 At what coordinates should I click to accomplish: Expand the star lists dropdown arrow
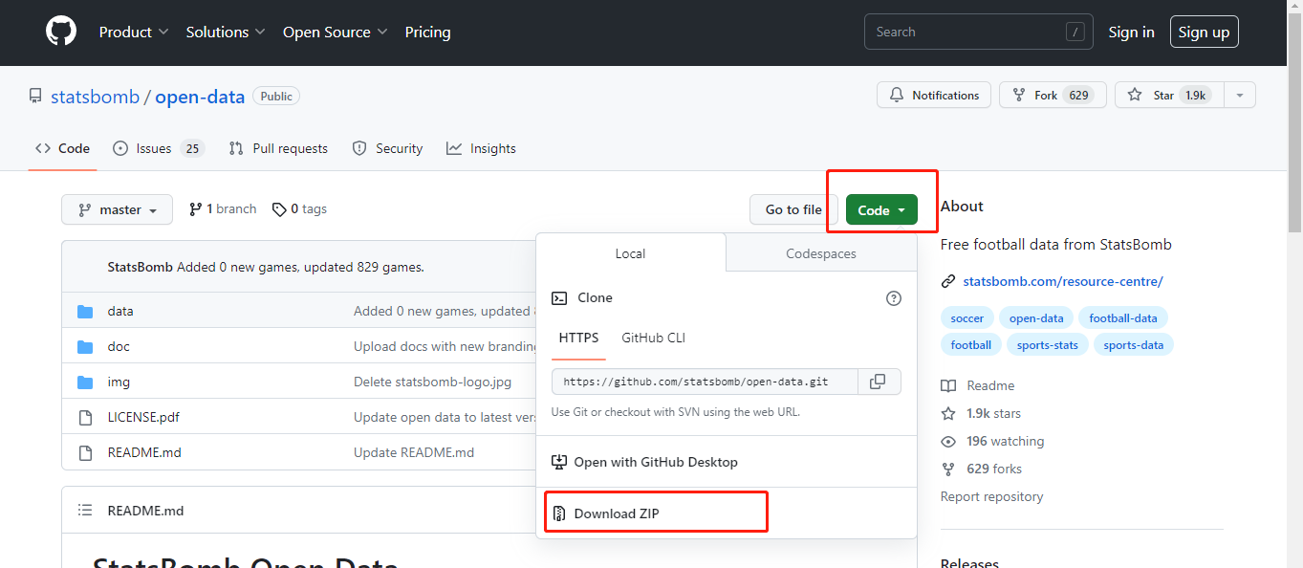1240,96
